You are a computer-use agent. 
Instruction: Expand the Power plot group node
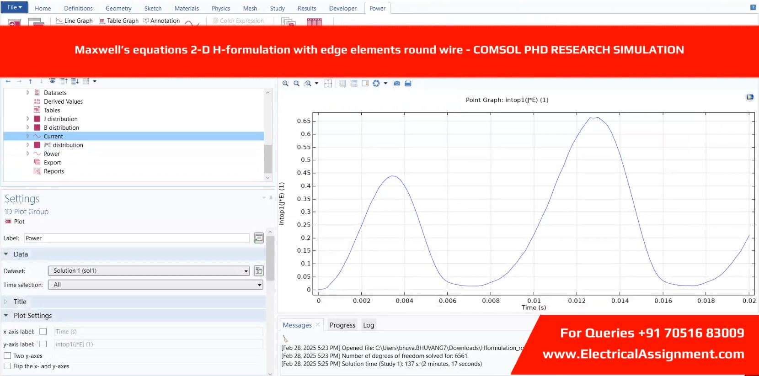pyautogui.click(x=28, y=154)
